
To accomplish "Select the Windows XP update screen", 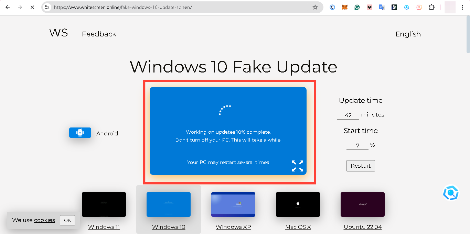I will [233, 204].
